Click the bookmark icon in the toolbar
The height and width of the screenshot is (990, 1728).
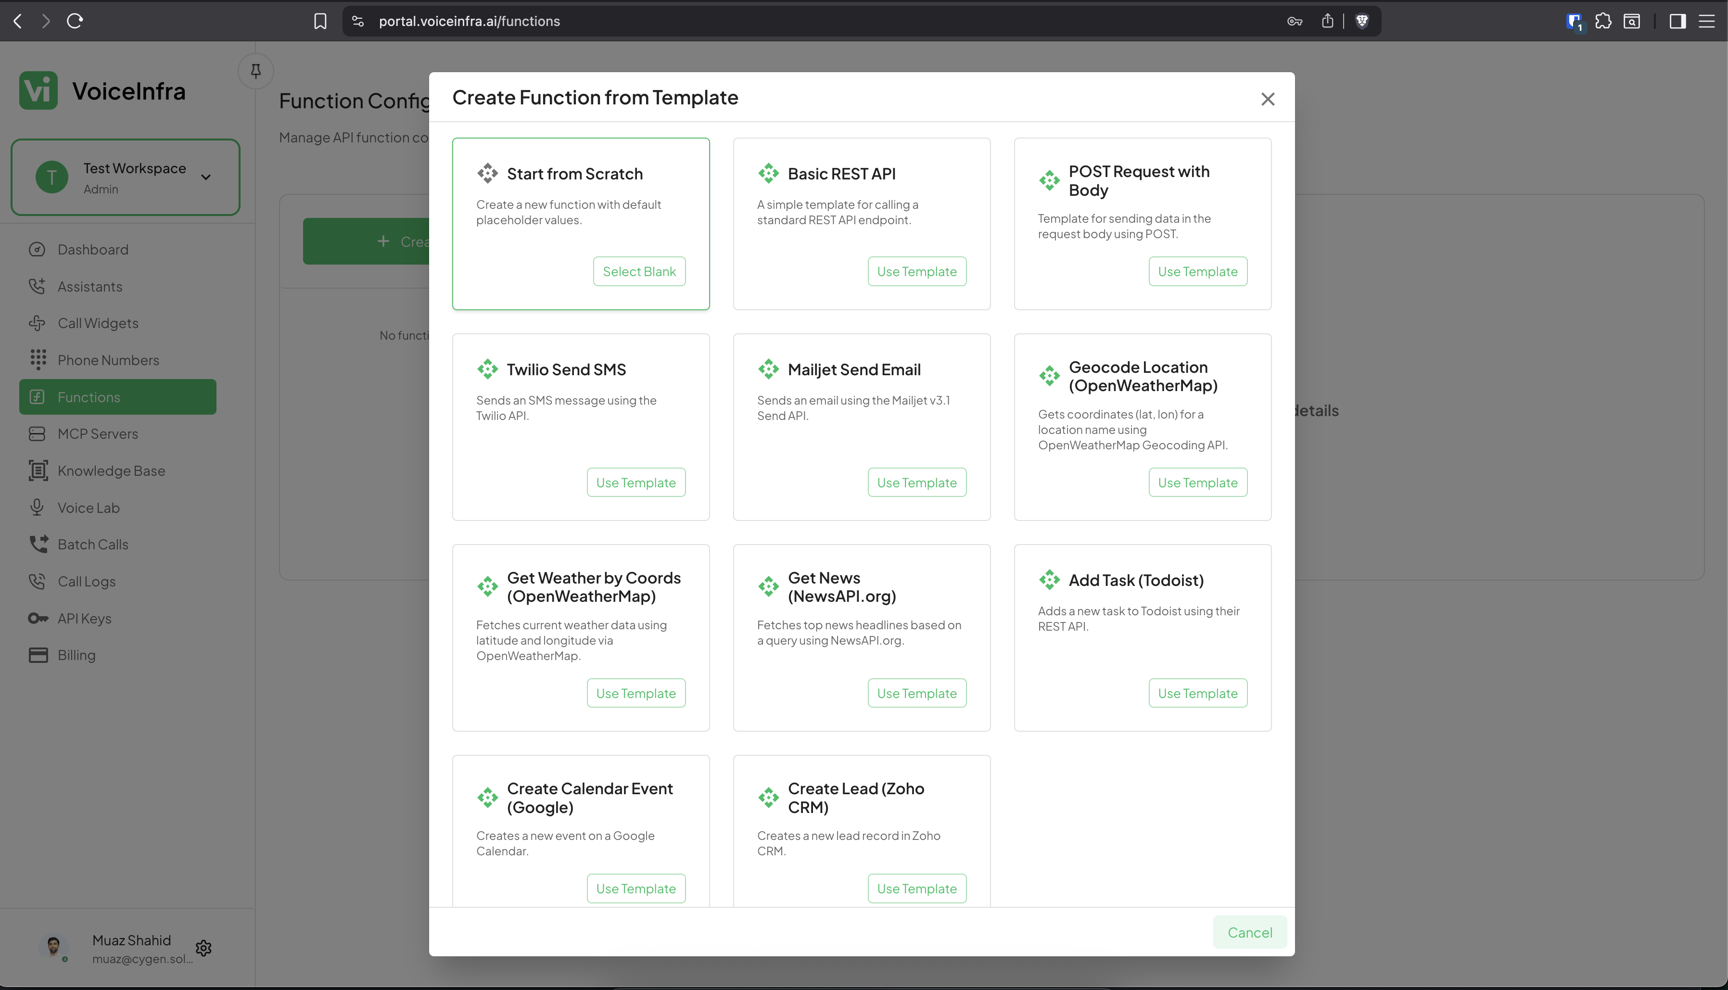(320, 21)
